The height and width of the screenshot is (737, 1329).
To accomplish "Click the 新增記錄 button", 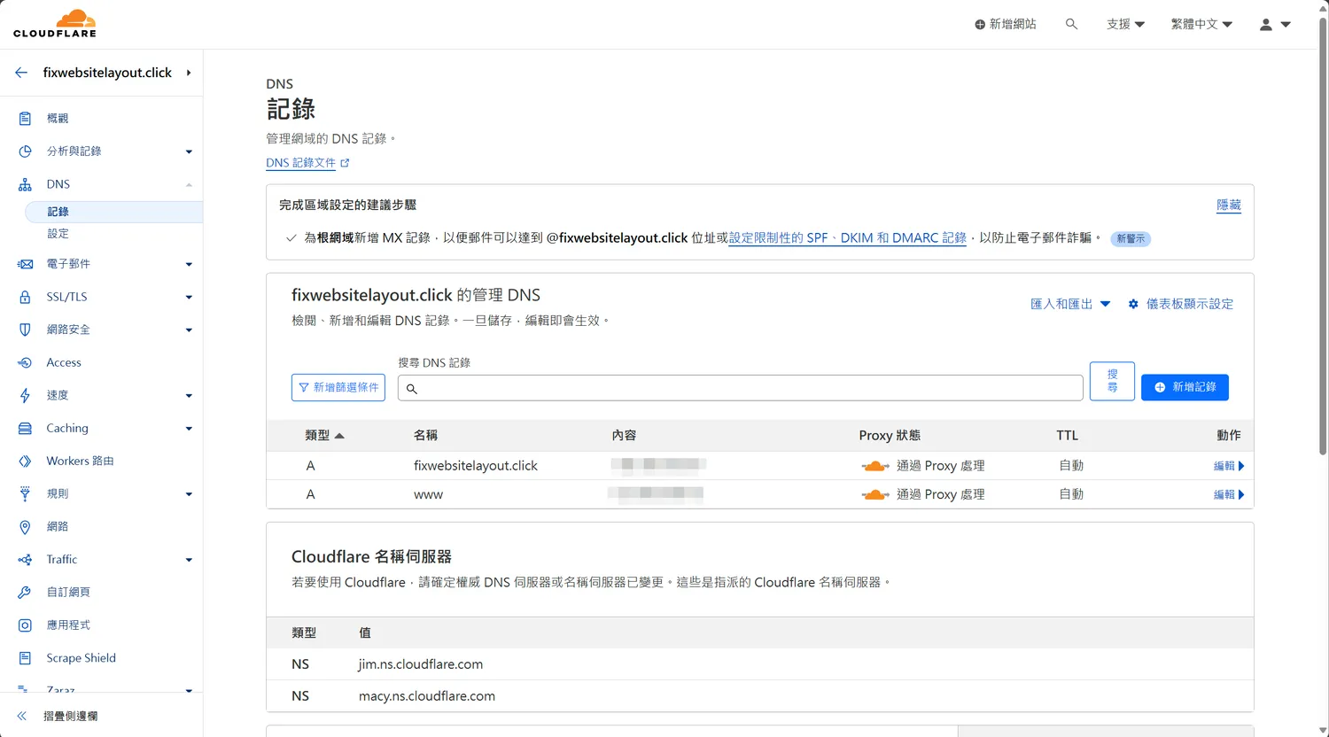I will point(1185,387).
